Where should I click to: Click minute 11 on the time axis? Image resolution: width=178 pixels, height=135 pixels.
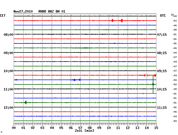point(118,128)
